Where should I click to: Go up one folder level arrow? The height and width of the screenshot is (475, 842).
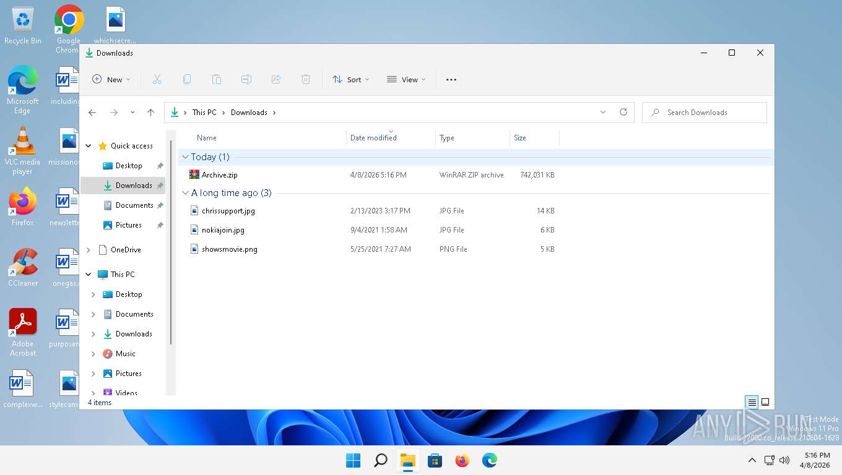coord(150,113)
